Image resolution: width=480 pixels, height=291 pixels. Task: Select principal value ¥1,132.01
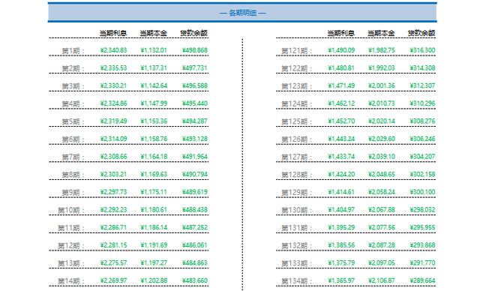pos(154,50)
